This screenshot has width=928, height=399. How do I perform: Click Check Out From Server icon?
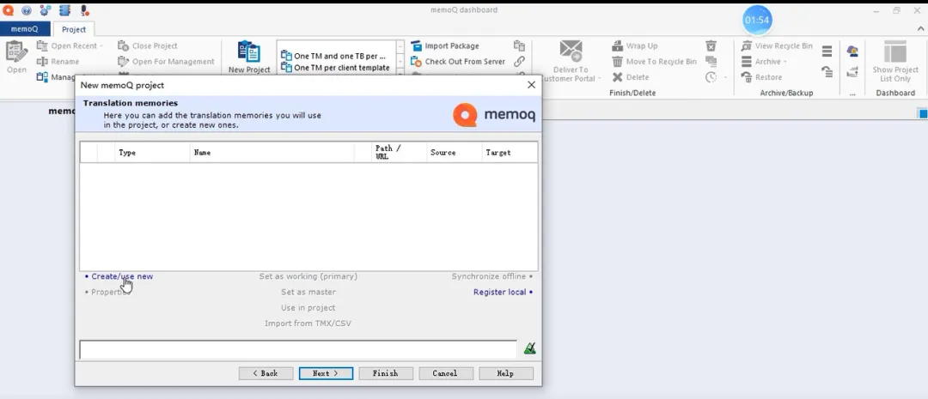416,62
